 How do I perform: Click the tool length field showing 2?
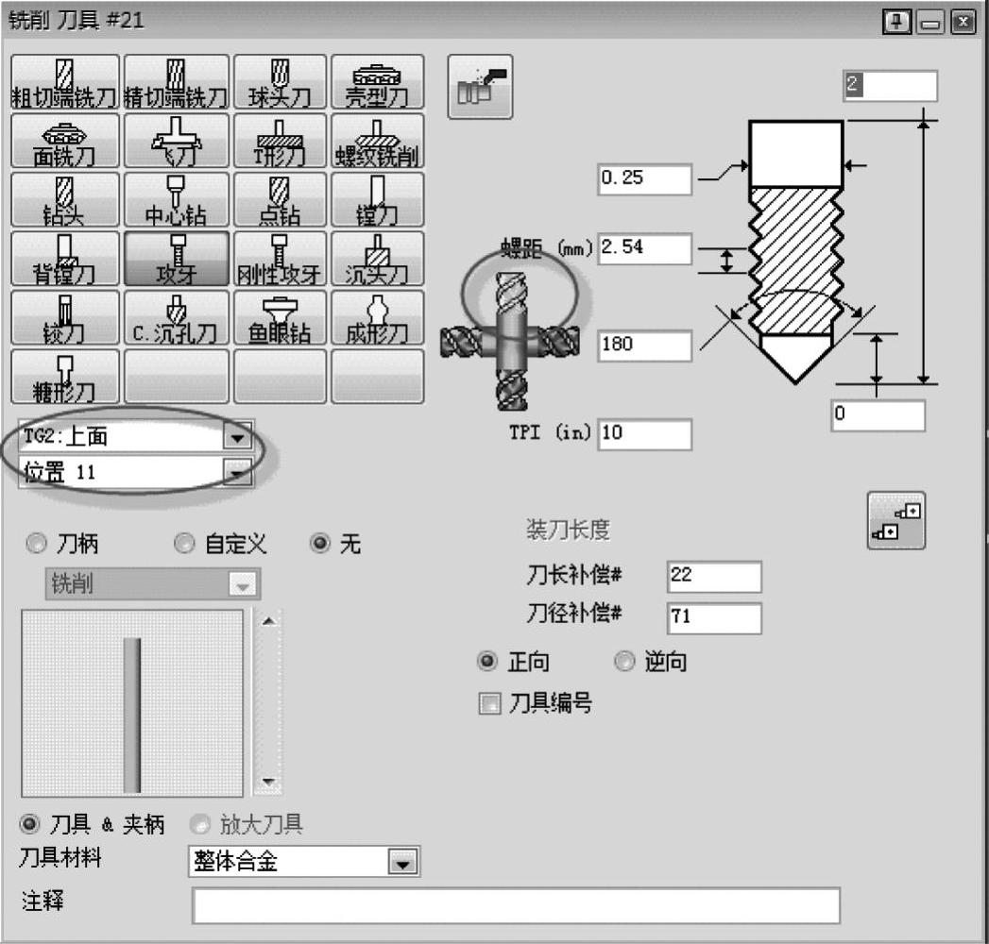890,86
